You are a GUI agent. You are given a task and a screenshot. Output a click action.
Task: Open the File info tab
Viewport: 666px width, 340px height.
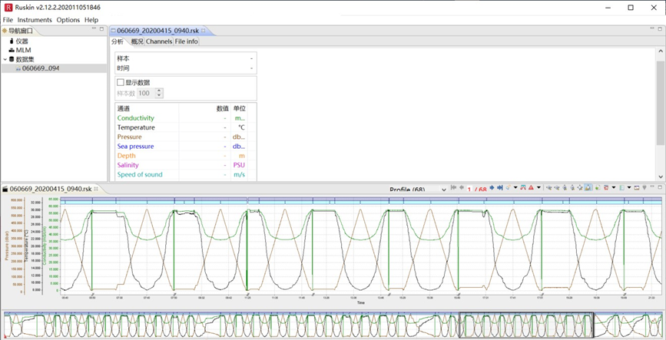[186, 41]
